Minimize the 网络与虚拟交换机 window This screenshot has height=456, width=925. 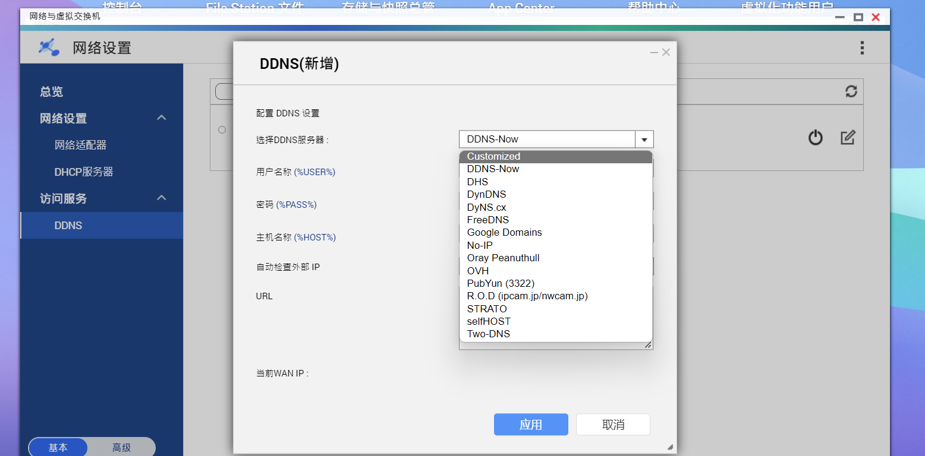coord(839,17)
